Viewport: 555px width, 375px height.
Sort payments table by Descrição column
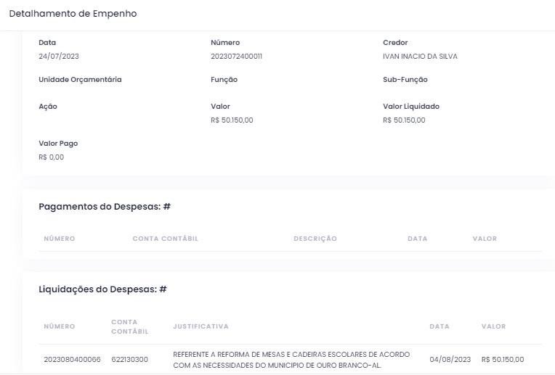click(x=315, y=239)
